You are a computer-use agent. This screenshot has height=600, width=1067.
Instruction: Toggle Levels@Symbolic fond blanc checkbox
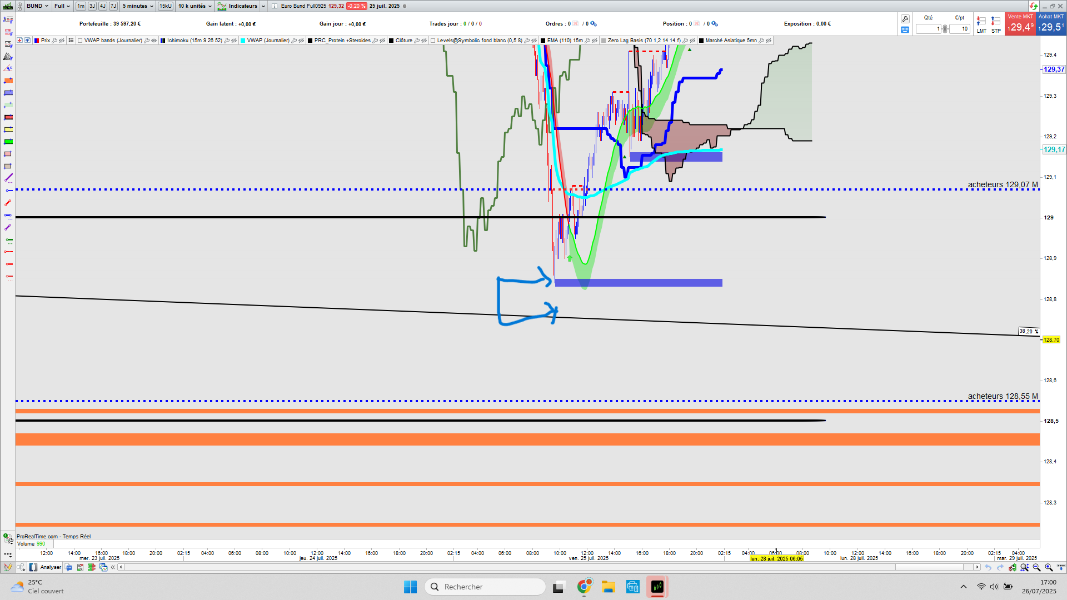pyautogui.click(x=433, y=41)
